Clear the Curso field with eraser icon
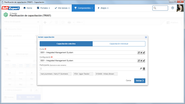Screen dimensions: 185x104 (144, 53)
